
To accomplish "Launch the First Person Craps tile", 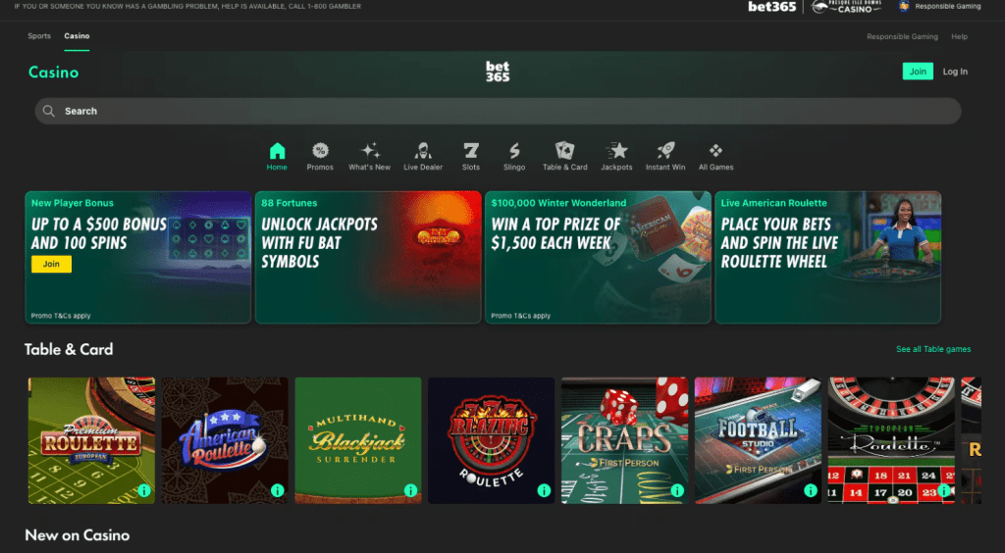I will point(625,440).
